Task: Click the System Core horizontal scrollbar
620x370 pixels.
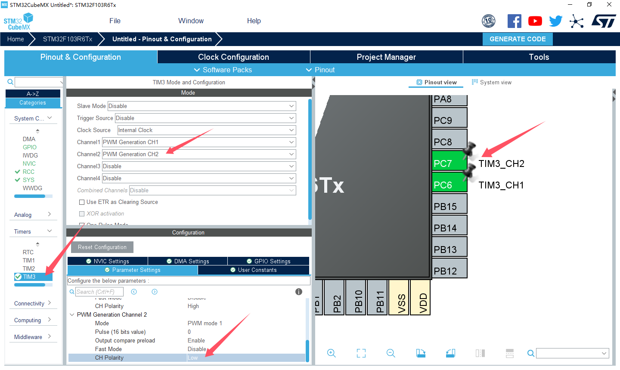Action: (x=30, y=196)
